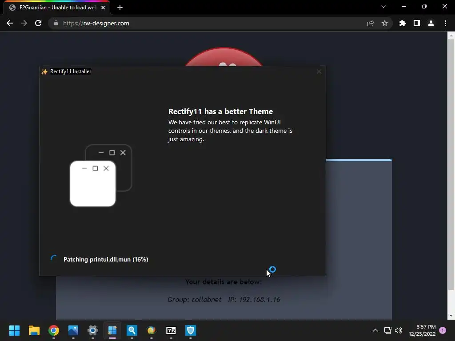
Task: Open Chrome three-dot options menu
Action: coord(445,23)
